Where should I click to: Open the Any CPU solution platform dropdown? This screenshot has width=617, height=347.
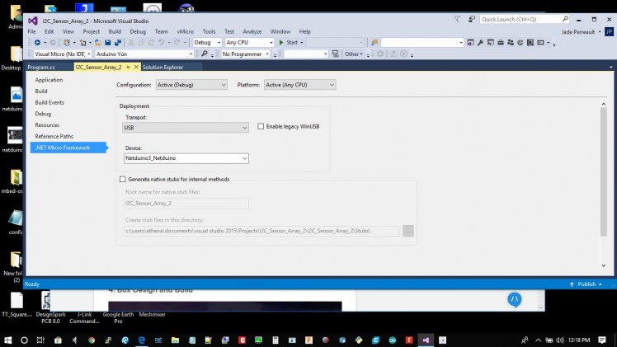[x=249, y=42]
